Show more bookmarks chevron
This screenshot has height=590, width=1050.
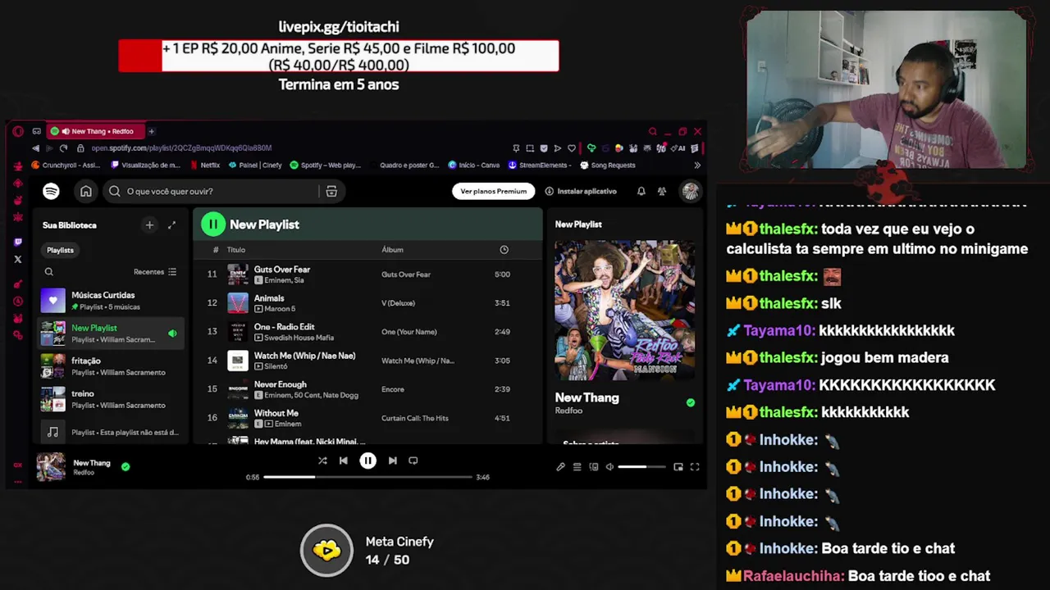697,165
